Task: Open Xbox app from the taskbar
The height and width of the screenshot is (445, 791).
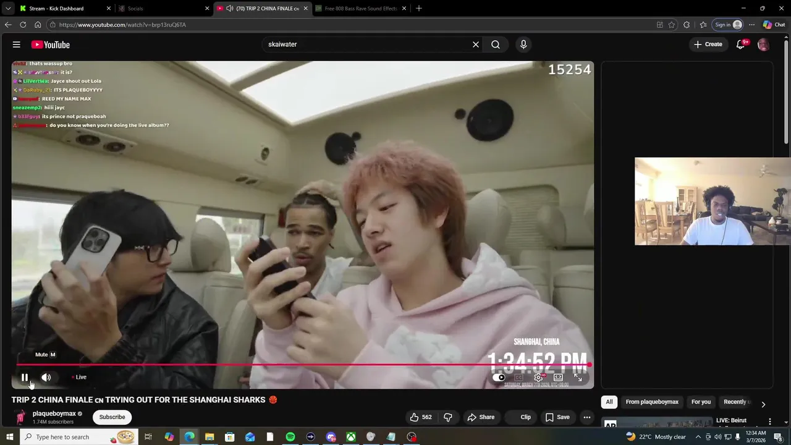Action: point(351,437)
